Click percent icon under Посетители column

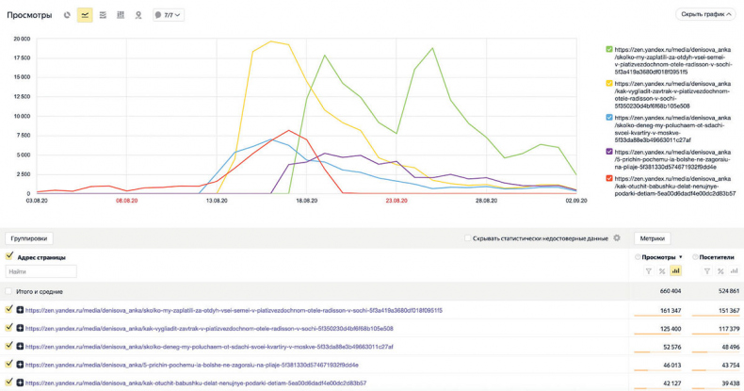tap(721, 271)
